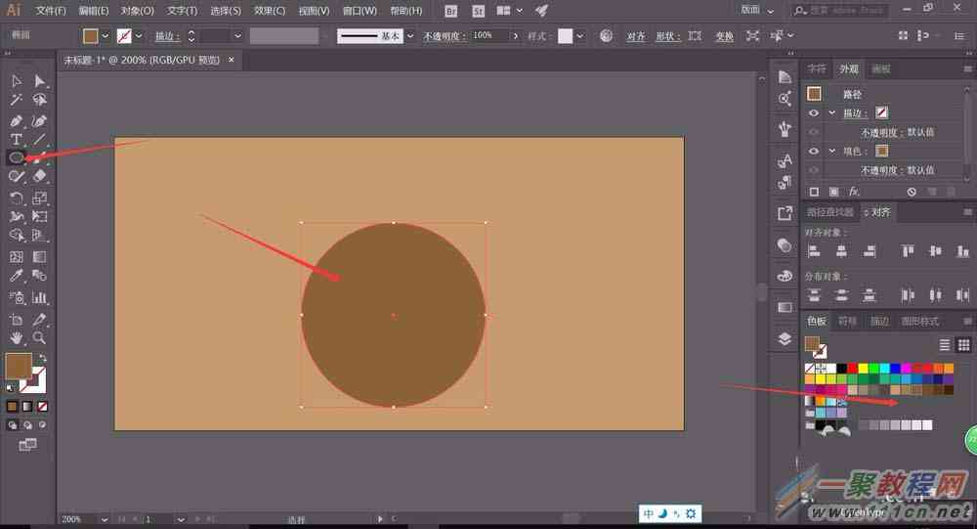Open the 样式 style dropdown
Screen dimensions: 977x529
click(580, 36)
